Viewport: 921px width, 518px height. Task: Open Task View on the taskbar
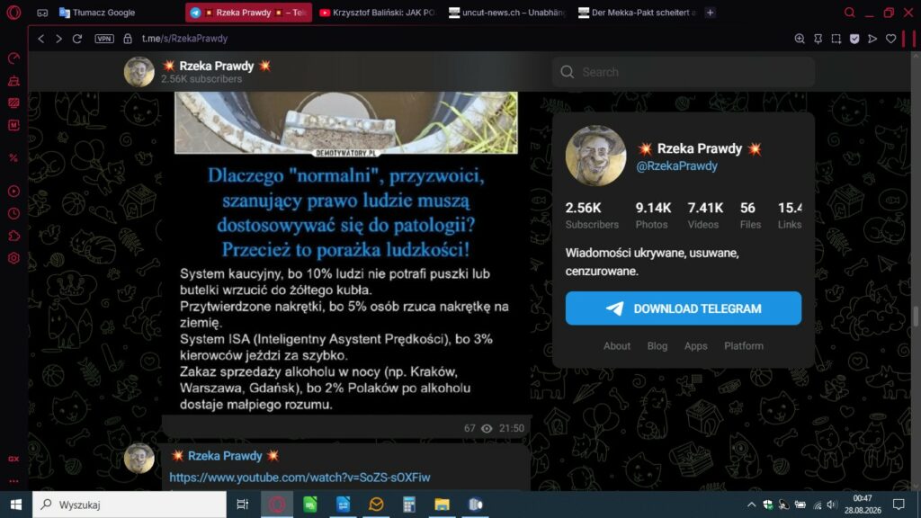pos(242,505)
